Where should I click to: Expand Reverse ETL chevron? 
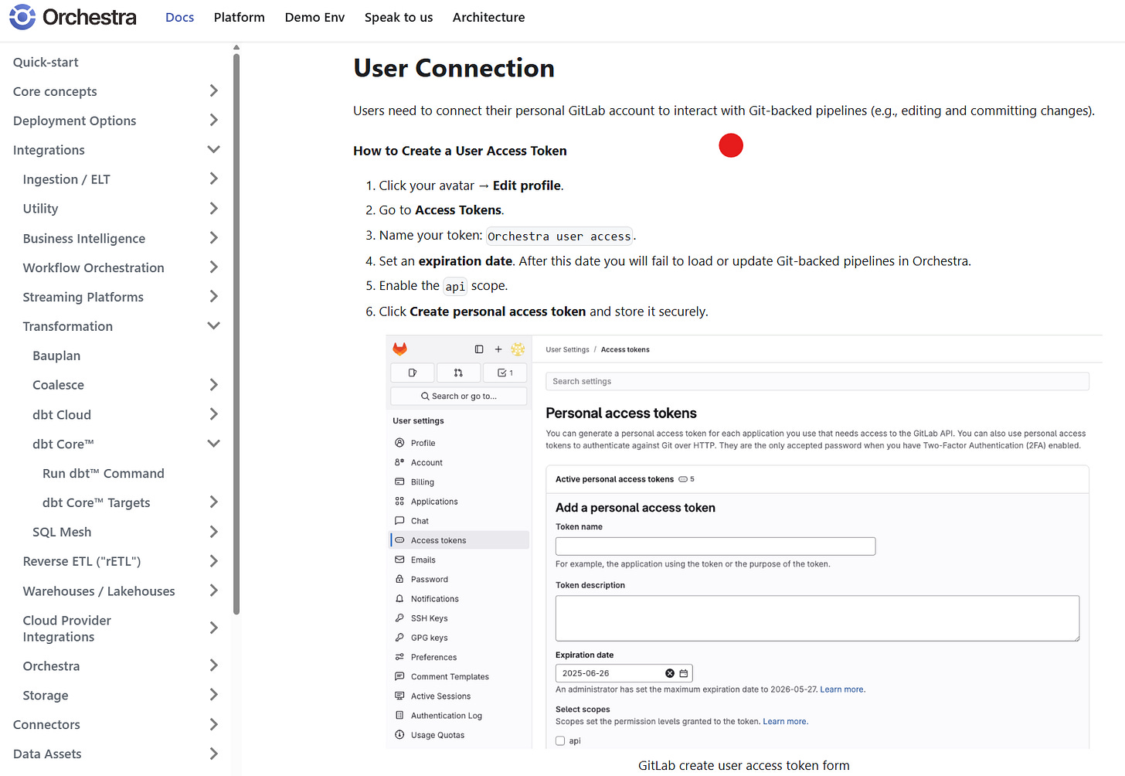(214, 561)
